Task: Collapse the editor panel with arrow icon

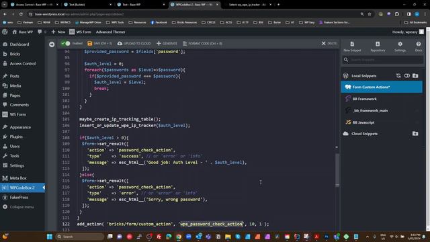Action: click(x=52, y=44)
